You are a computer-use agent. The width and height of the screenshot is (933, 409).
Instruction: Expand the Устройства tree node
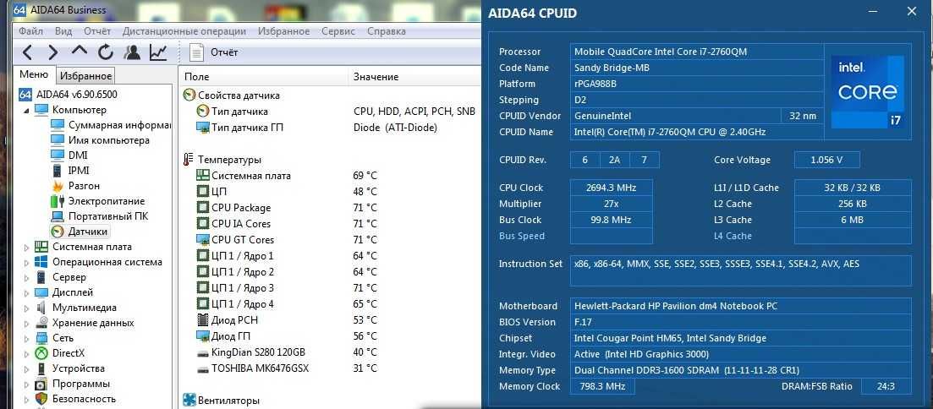(x=26, y=368)
